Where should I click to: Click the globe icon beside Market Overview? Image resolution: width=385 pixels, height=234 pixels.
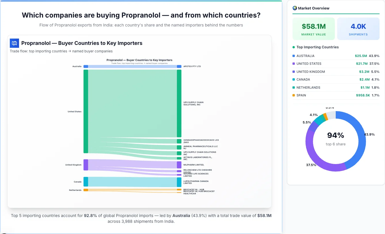[x=295, y=8]
